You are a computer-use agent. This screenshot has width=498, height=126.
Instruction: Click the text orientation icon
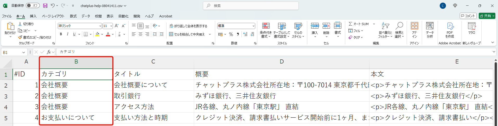155,26
